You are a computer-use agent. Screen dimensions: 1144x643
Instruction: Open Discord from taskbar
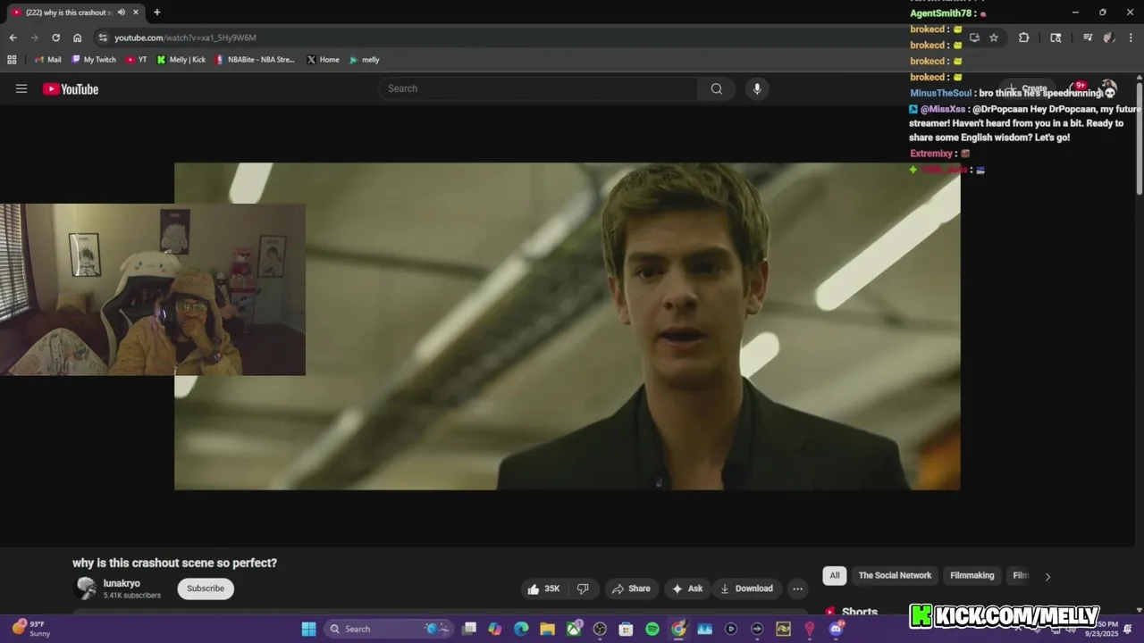[x=836, y=629]
